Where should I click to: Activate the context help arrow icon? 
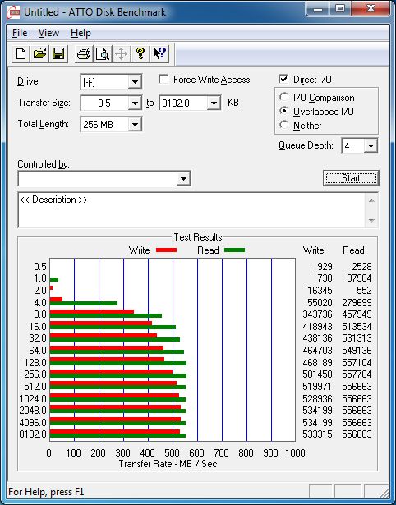click(159, 53)
